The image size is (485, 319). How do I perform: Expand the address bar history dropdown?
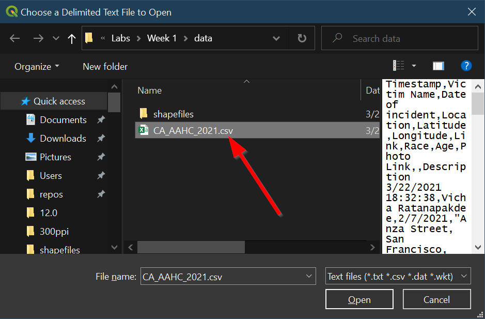(276, 38)
